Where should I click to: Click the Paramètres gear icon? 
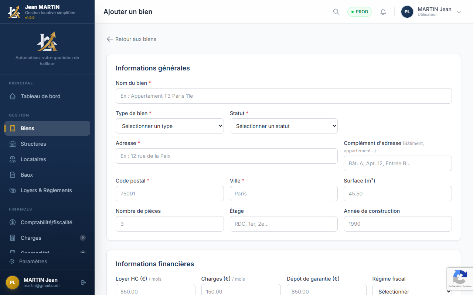pyautogui.click(x=12, y=261)
